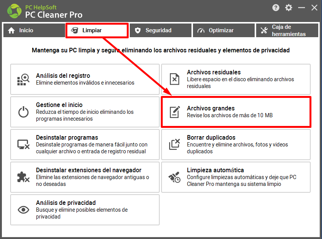Open Borrar duplicados heading

pyautogui.click(x=211, y=137)
